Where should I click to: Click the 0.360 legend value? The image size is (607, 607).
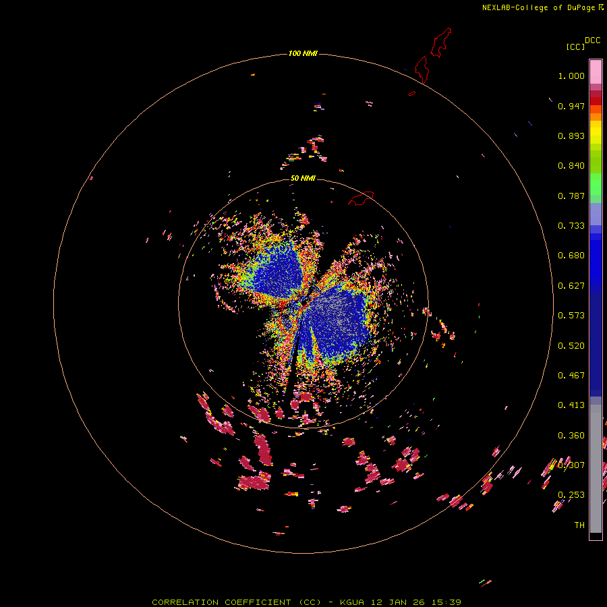(571, 436)
